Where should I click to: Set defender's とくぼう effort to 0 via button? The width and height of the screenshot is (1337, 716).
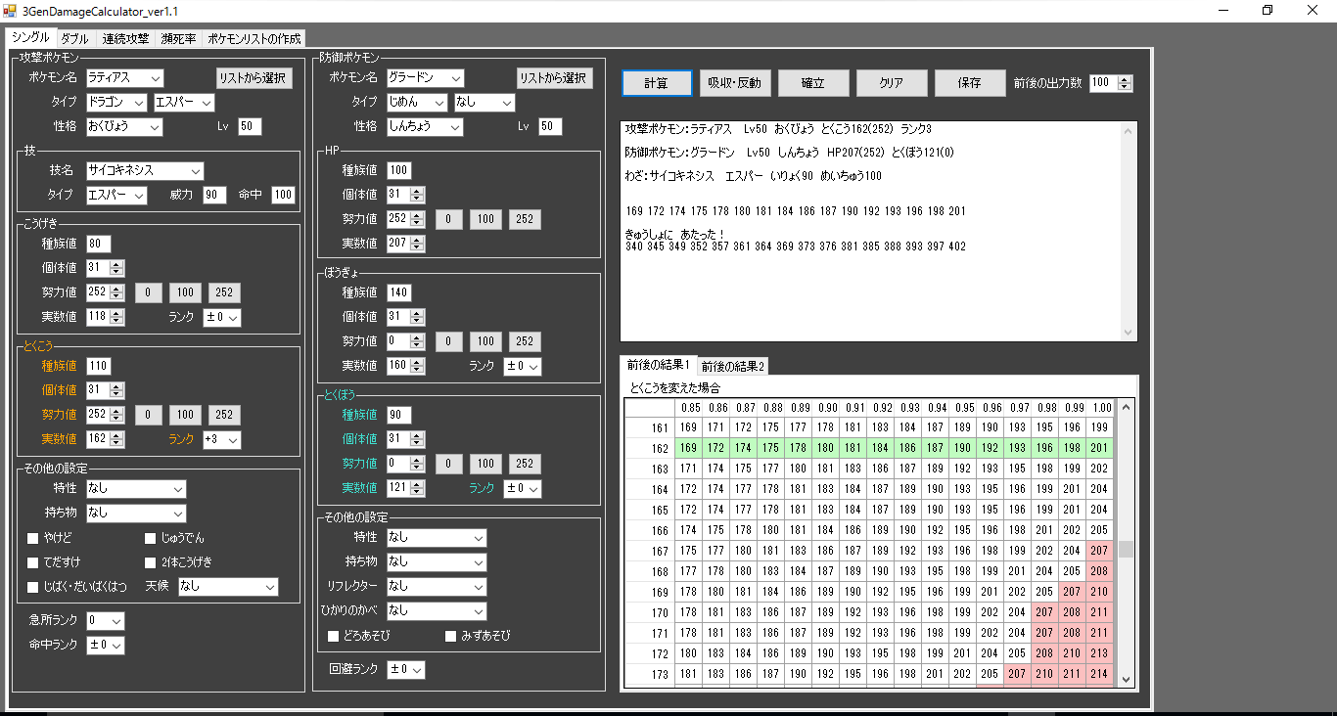coord(448,464)
